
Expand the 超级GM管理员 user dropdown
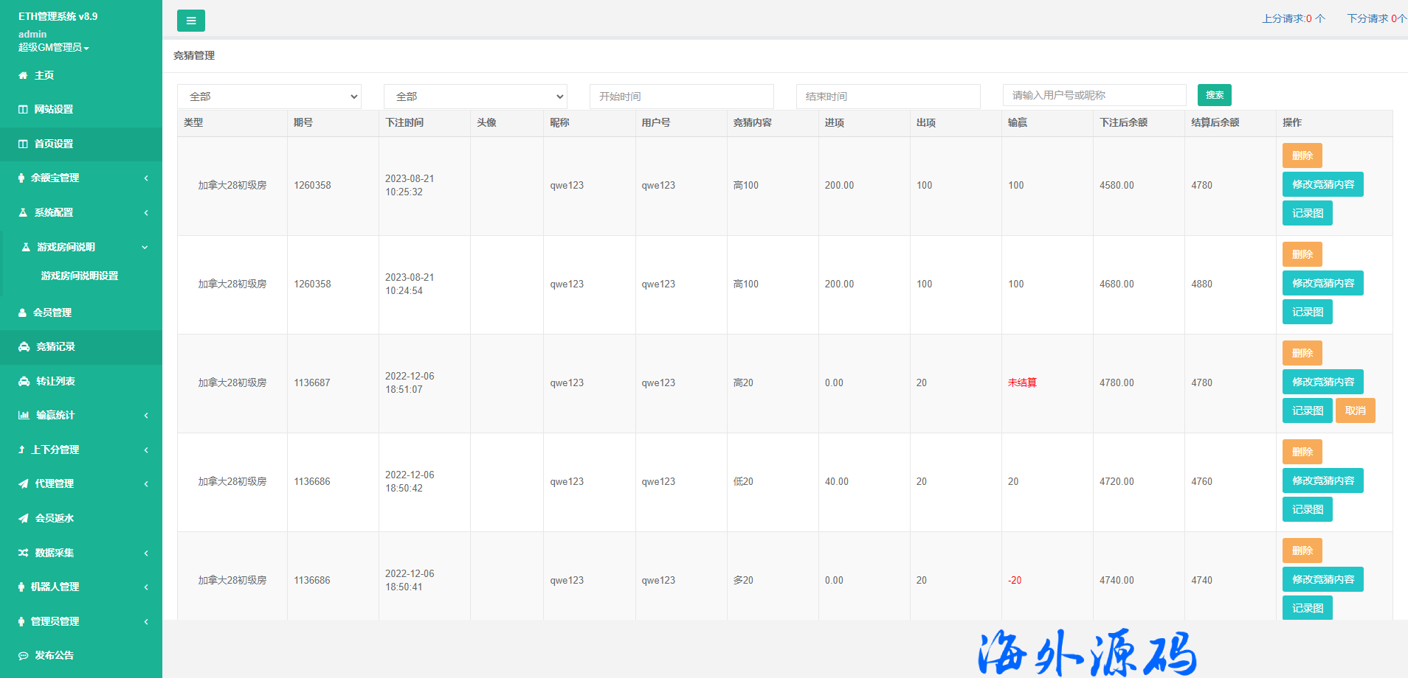[x=54, y=47]
